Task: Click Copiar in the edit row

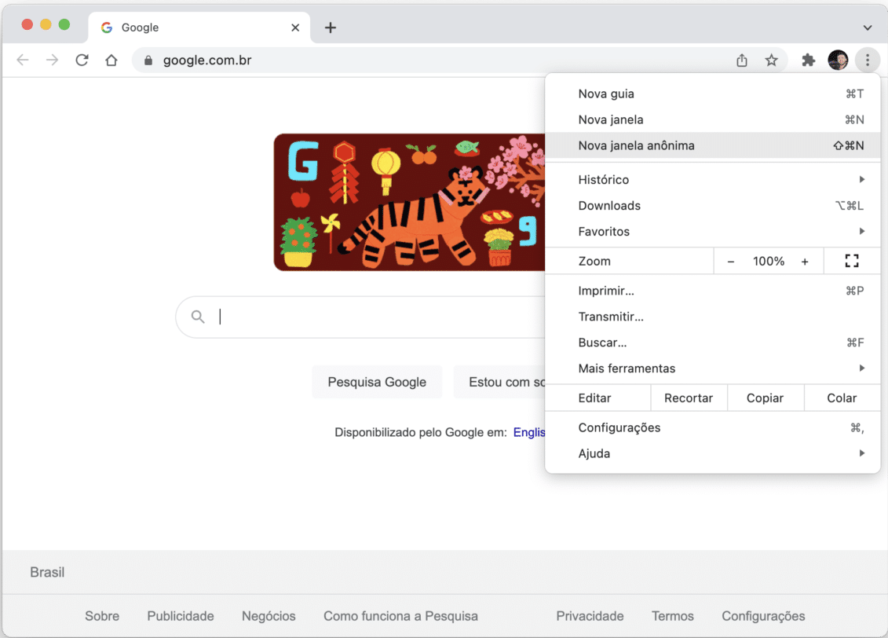Action: (765, 398)
